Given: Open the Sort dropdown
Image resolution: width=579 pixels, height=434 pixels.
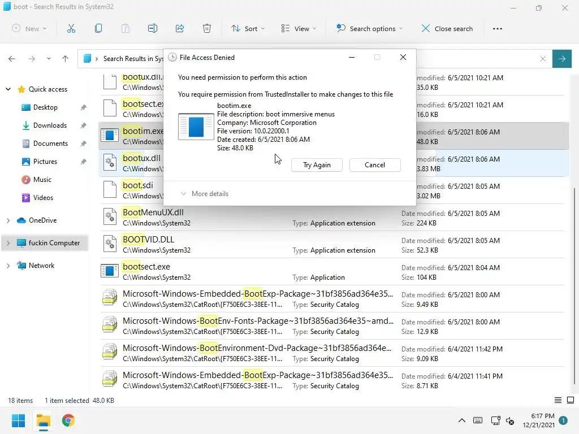Looking at the screenshot, I should point(248,28).
